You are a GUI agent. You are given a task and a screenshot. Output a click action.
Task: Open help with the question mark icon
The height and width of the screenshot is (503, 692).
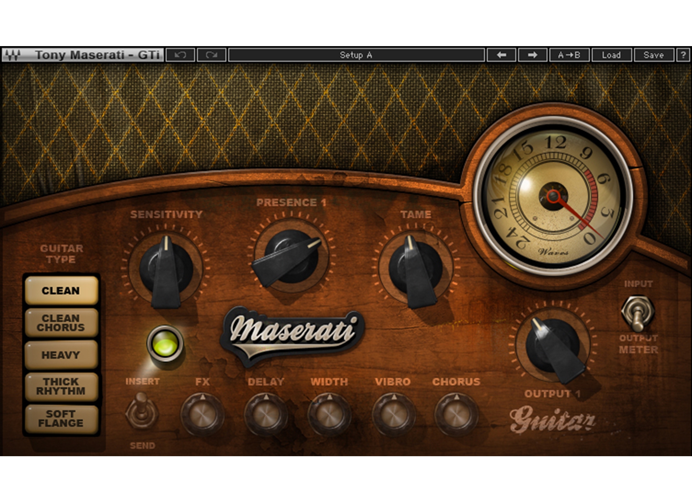pos(683,55)
